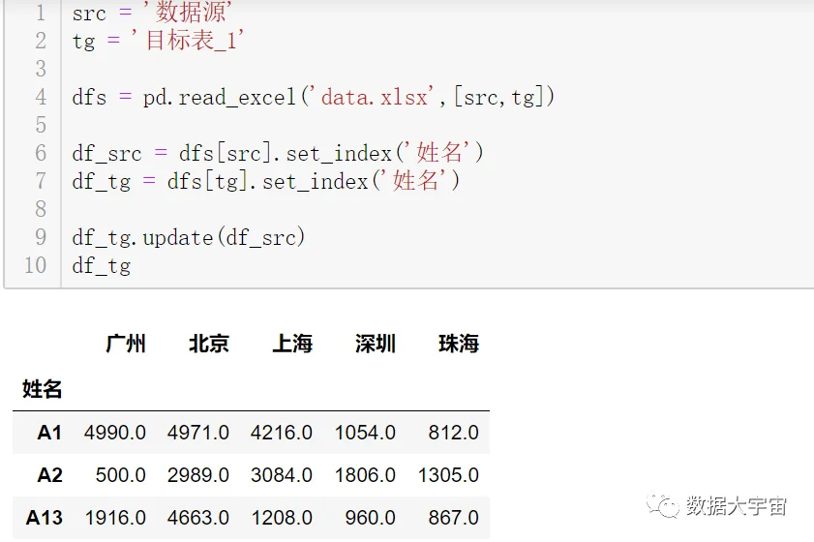This screenshot has height=542, width=814.
Task: Click the '目标表_1' string in code
Action: tap(187, 41)
